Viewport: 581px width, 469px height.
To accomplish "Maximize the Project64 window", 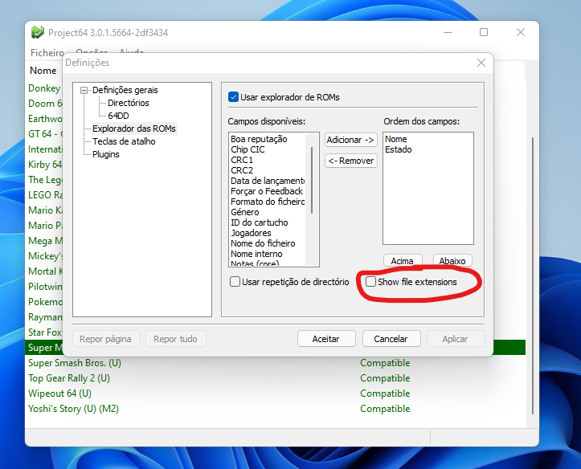I will (484, 33).
